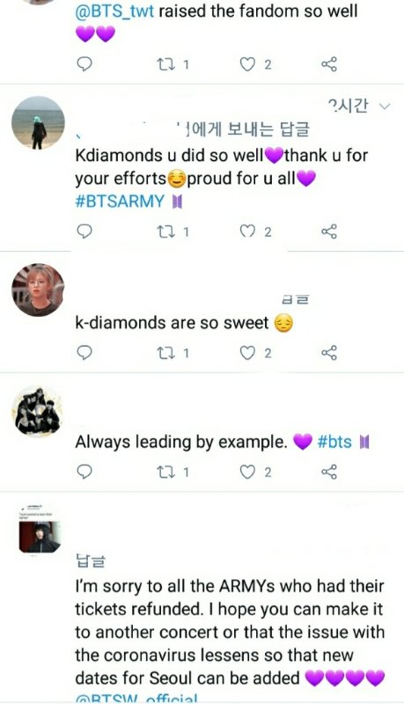Reply to the Kdiamonds u did so well tweet
The image size is (404, 704).
[x=84, y=231]
